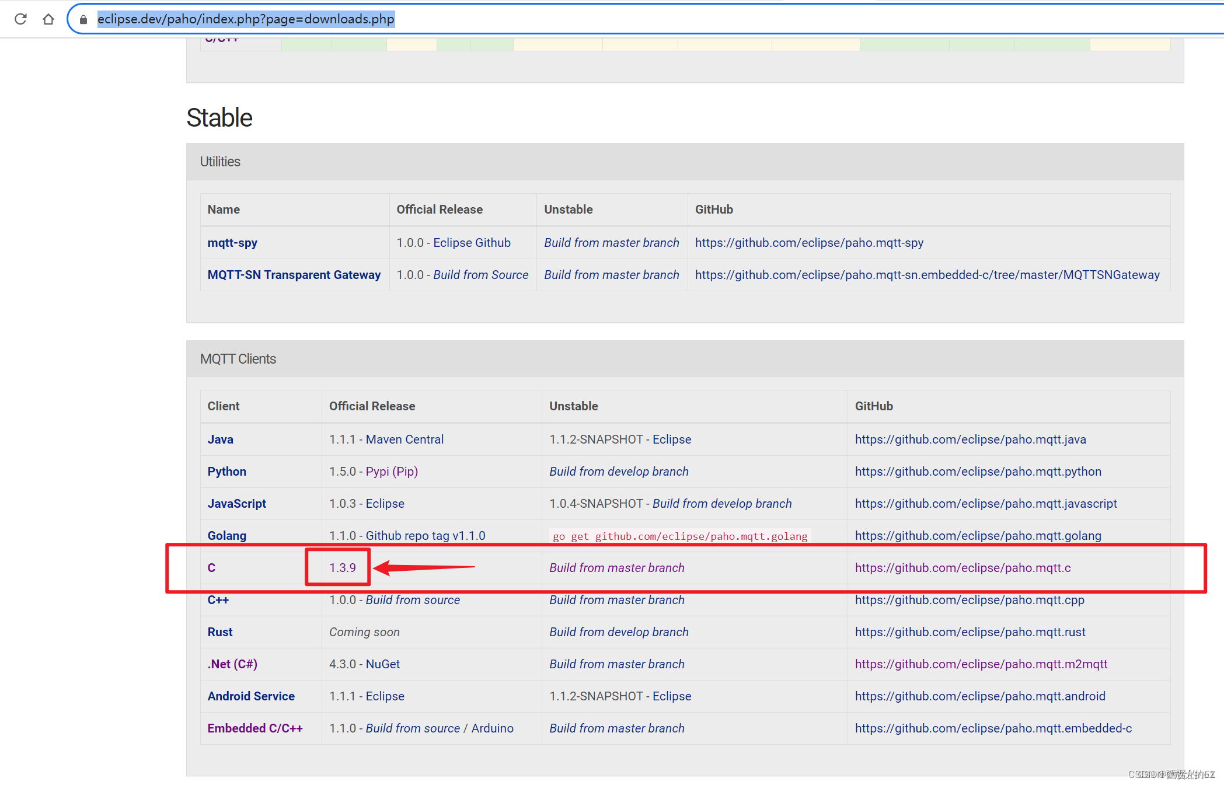Open the paho.mqtt.java GitHub link
1224x785 pixels.
tap(970, 439)
